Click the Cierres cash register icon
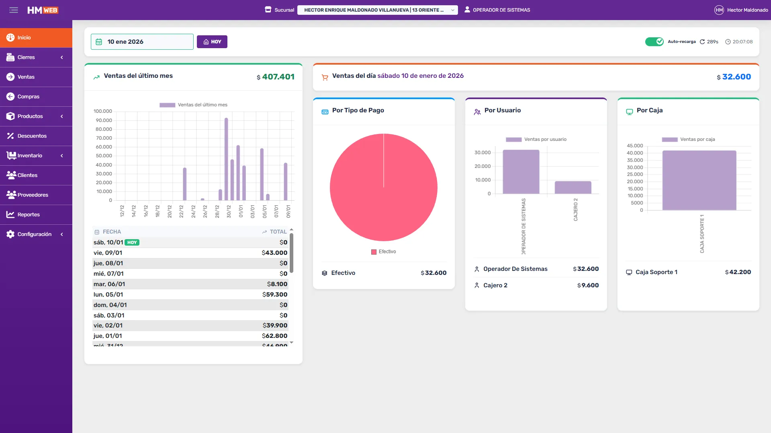 (10, 57)
